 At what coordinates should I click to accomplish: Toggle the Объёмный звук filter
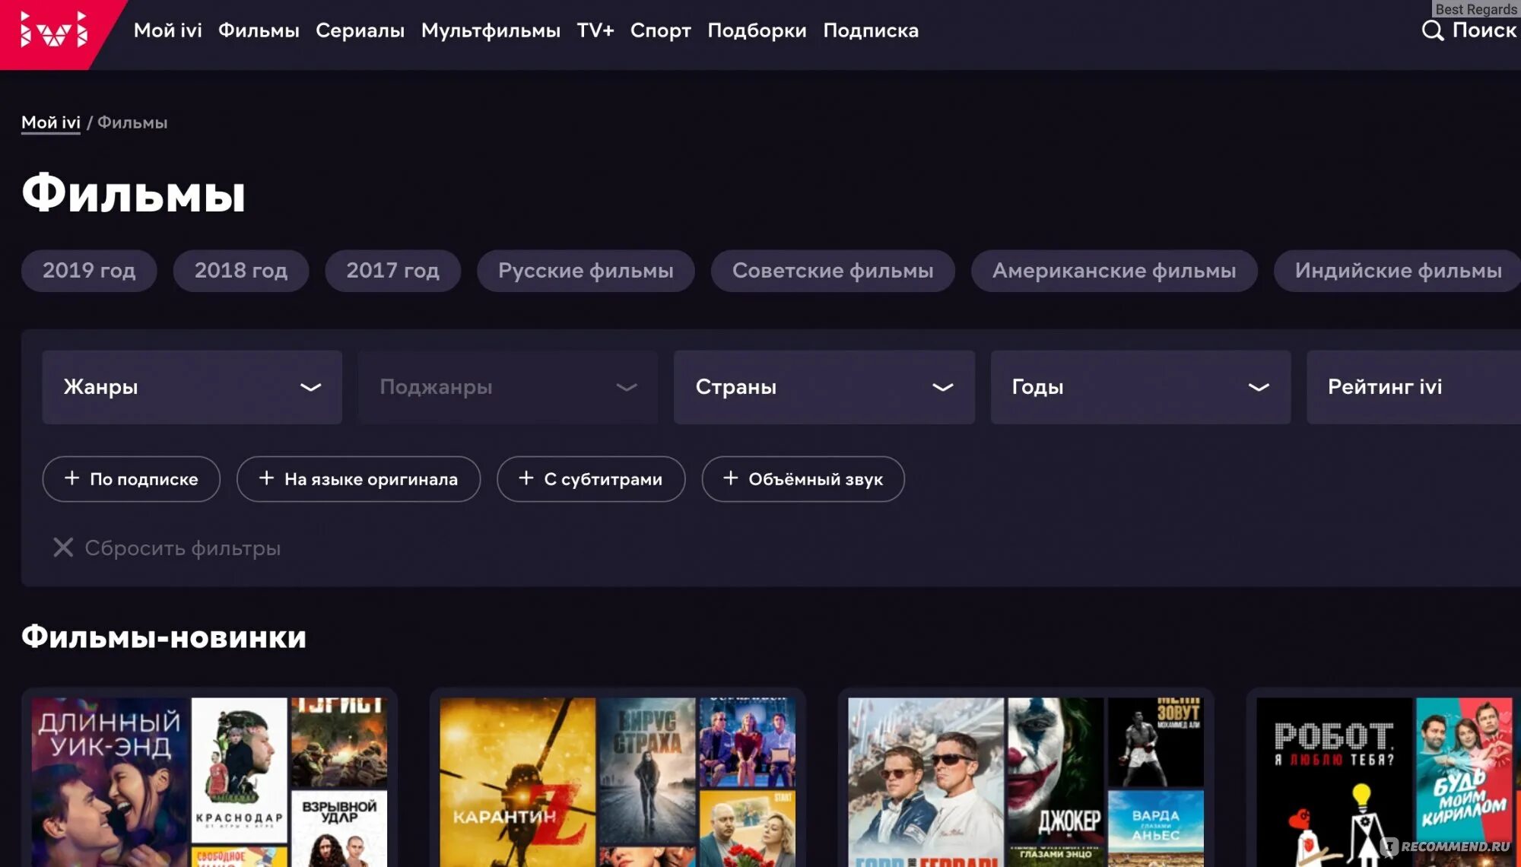[x=803, y=479]
